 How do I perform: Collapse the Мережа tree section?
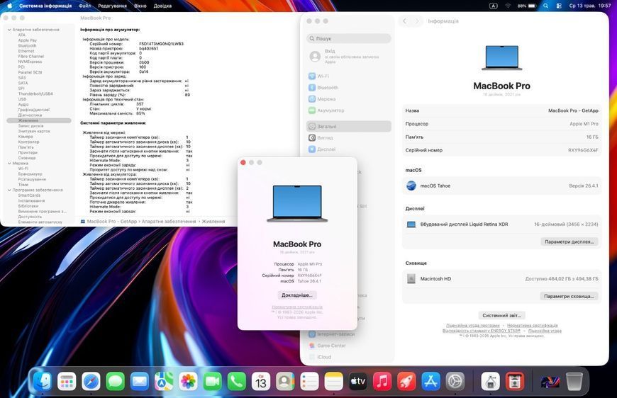[x=9, y=163]
